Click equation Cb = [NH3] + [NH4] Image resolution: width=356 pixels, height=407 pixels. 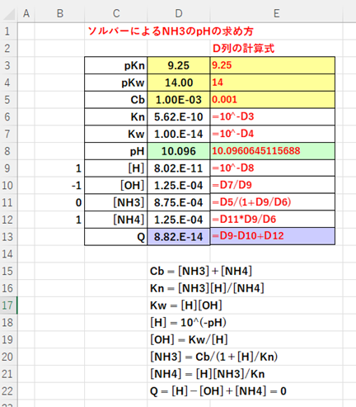pos(201,271)
